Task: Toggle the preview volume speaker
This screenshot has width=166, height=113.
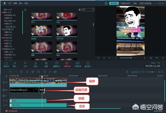Action: [157, 58]
